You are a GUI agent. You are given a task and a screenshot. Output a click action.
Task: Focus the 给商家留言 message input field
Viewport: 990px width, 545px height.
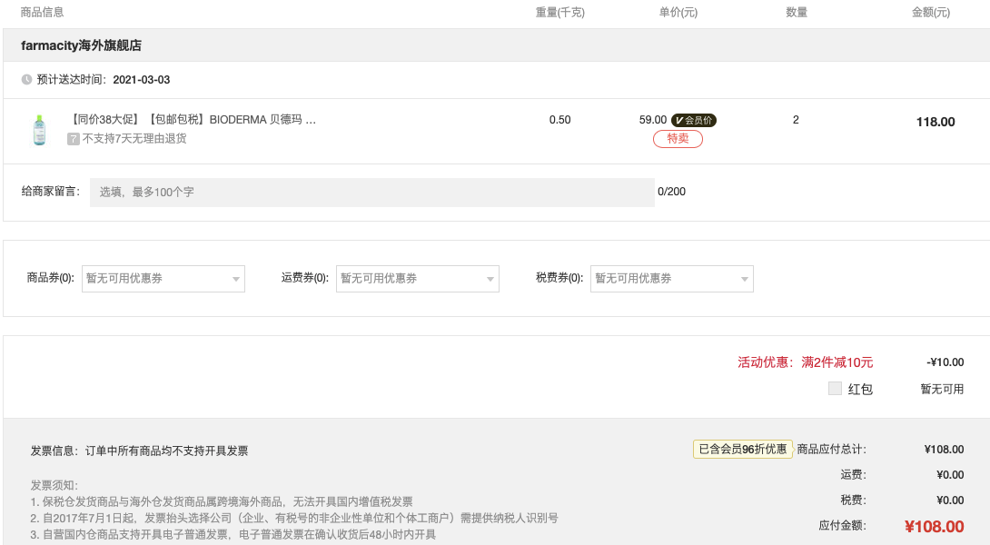371,192
